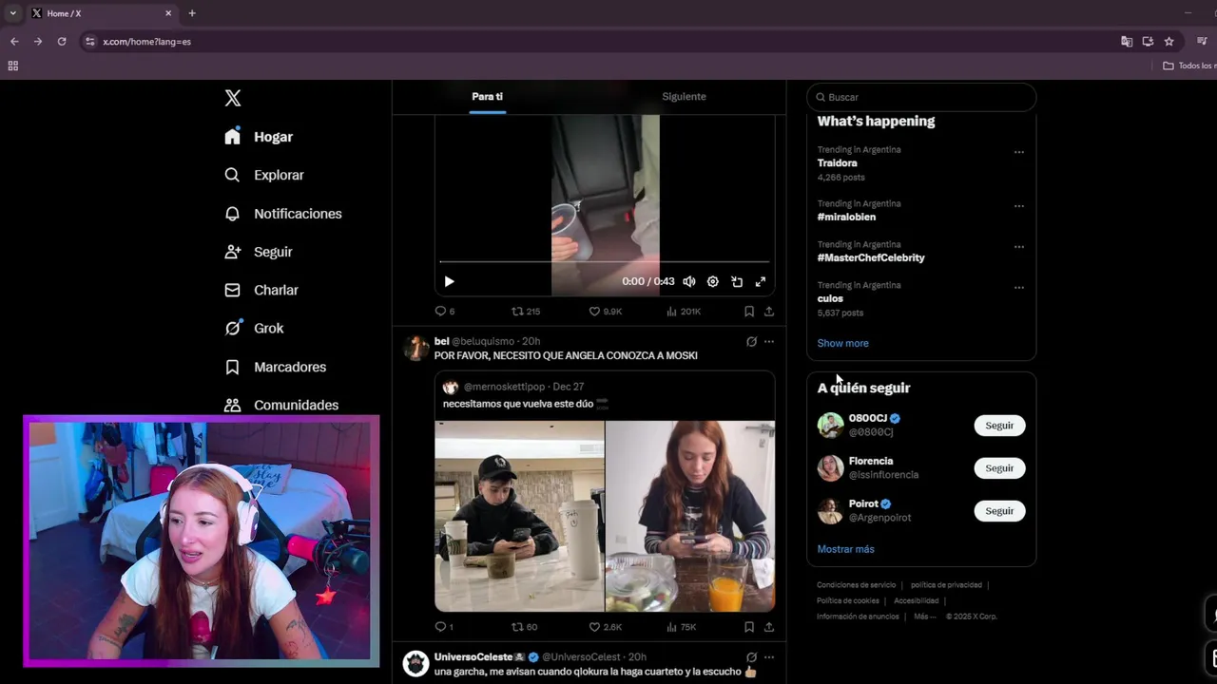Share the bel post
Screen dimensions: 1217x684
click(x=769, y=627)
